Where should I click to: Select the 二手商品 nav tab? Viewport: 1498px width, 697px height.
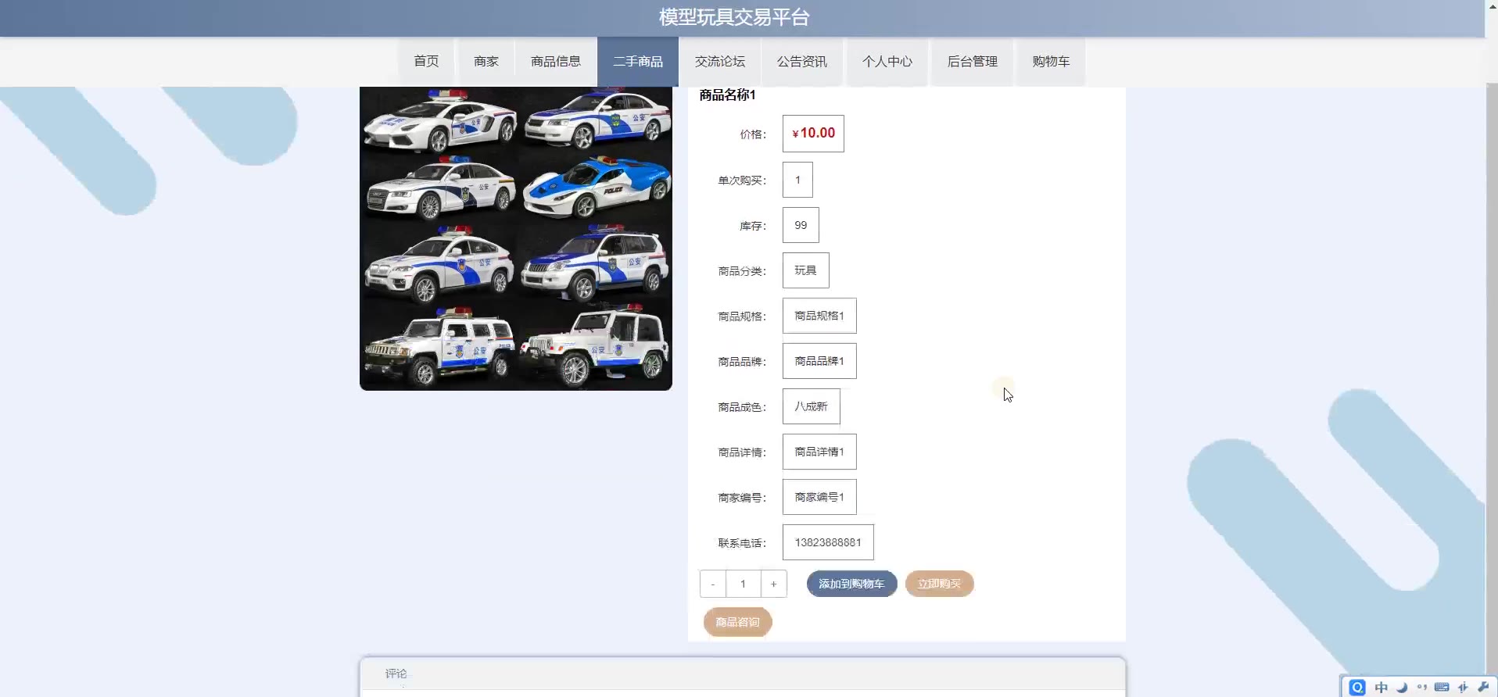[x=638, y=61]
